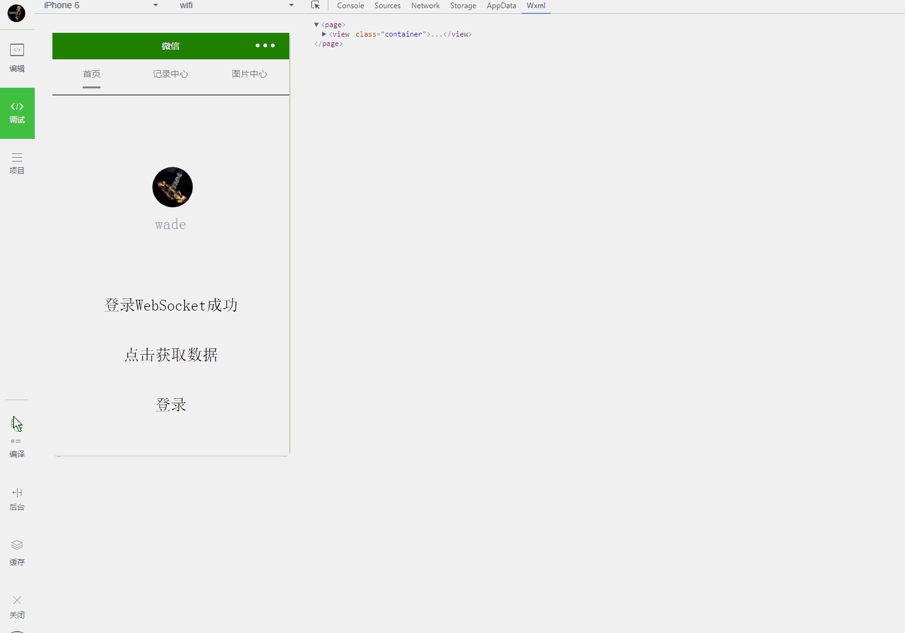Click the 关闭 close project icon
905x633 pixels.
[x=17, y=606]
